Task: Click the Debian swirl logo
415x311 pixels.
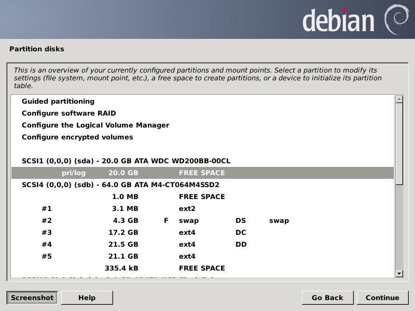Action: point(396,19)
